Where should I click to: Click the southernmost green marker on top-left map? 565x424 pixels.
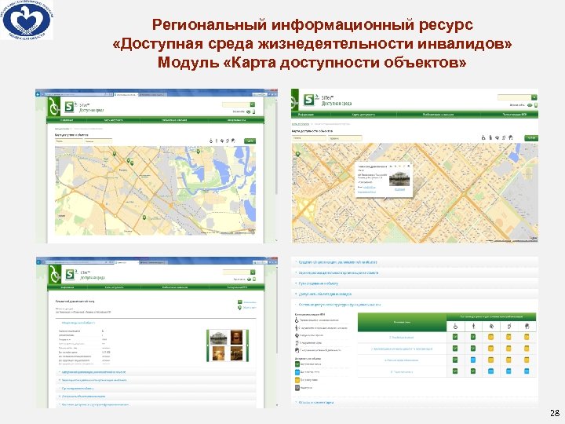pos(144,217)
